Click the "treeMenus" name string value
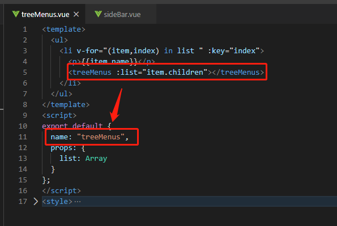The height and width of the screenshot is (226, 337). (101, 137)
